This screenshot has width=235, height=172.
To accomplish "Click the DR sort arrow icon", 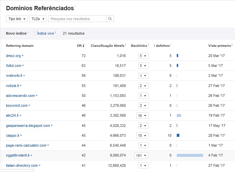I will click(84, 46).
